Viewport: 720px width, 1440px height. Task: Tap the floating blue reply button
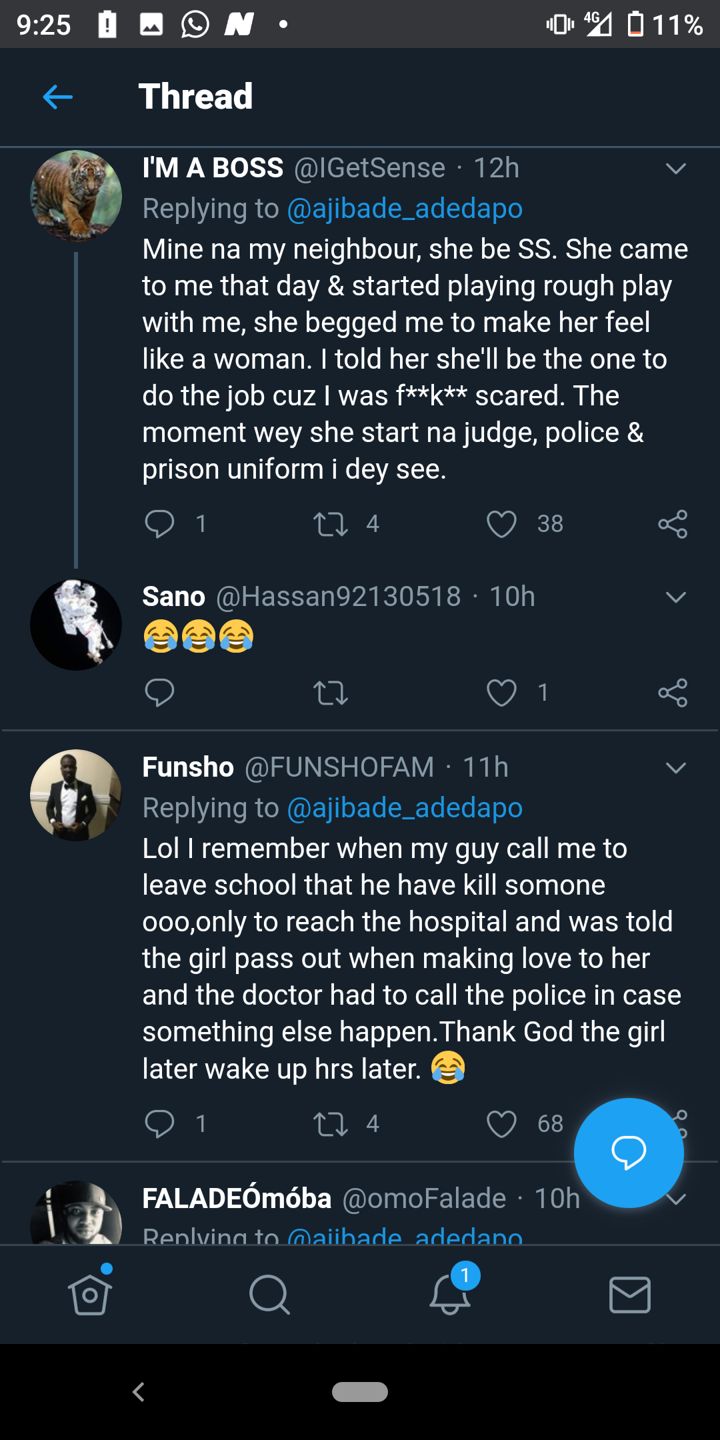[628, 1152]
